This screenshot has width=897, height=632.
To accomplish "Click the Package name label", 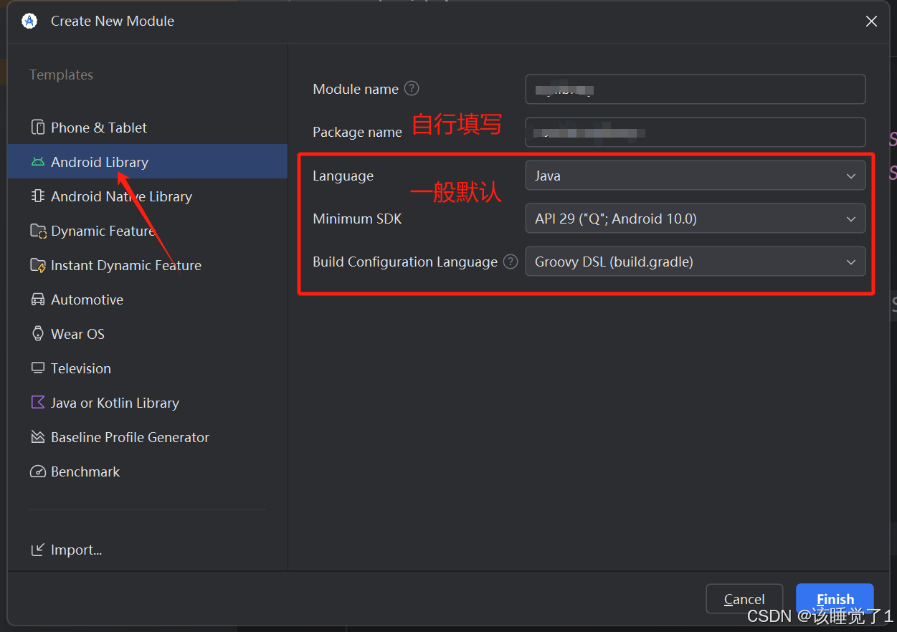I will [x=357, y=133].
